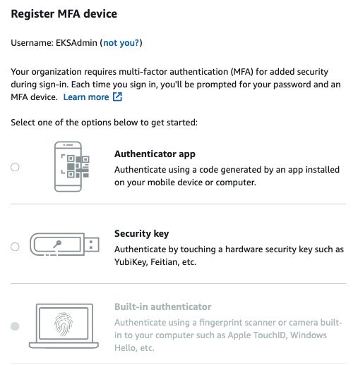Viewport: 358px width, 365px height.
Task: Click the USB connector end of the key
Action: pyautogui.click(x=92, y=245)
